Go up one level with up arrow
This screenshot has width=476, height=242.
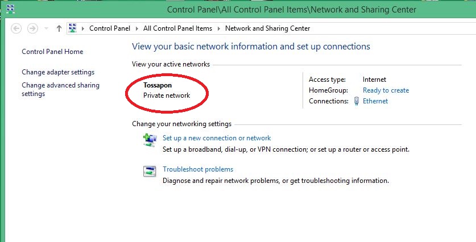click(x=59, y=28)
